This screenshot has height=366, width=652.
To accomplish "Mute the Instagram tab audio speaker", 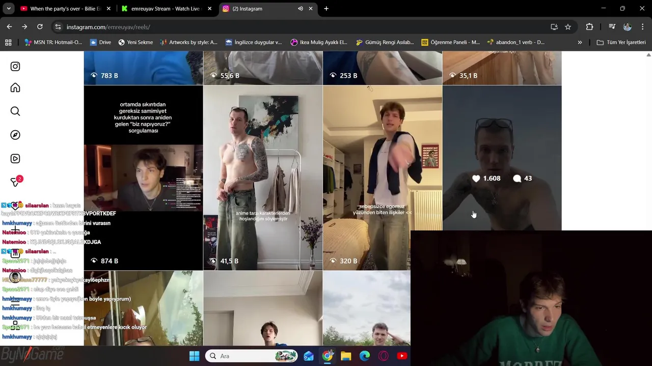I will click(x=301, y=9).
